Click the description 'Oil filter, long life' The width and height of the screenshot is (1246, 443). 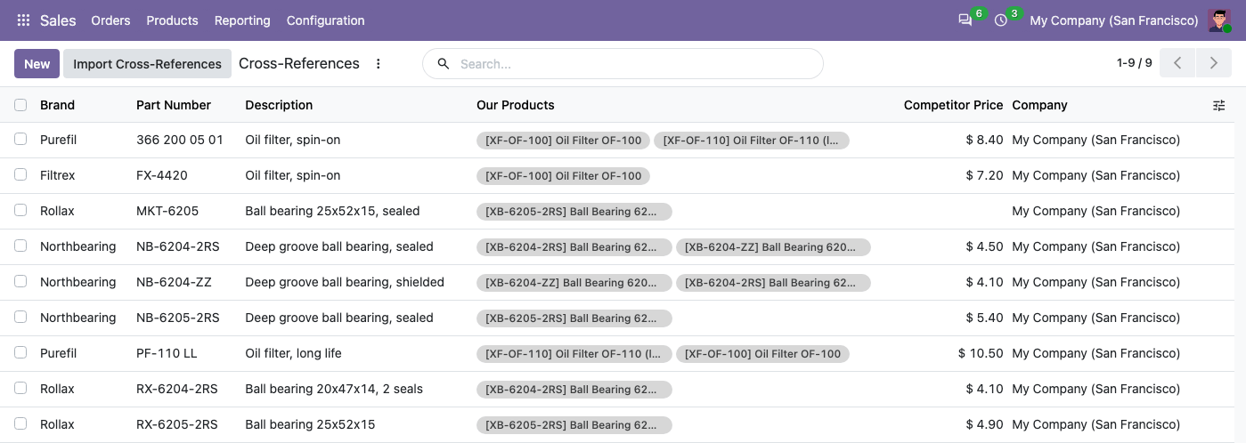pos(293,353)
